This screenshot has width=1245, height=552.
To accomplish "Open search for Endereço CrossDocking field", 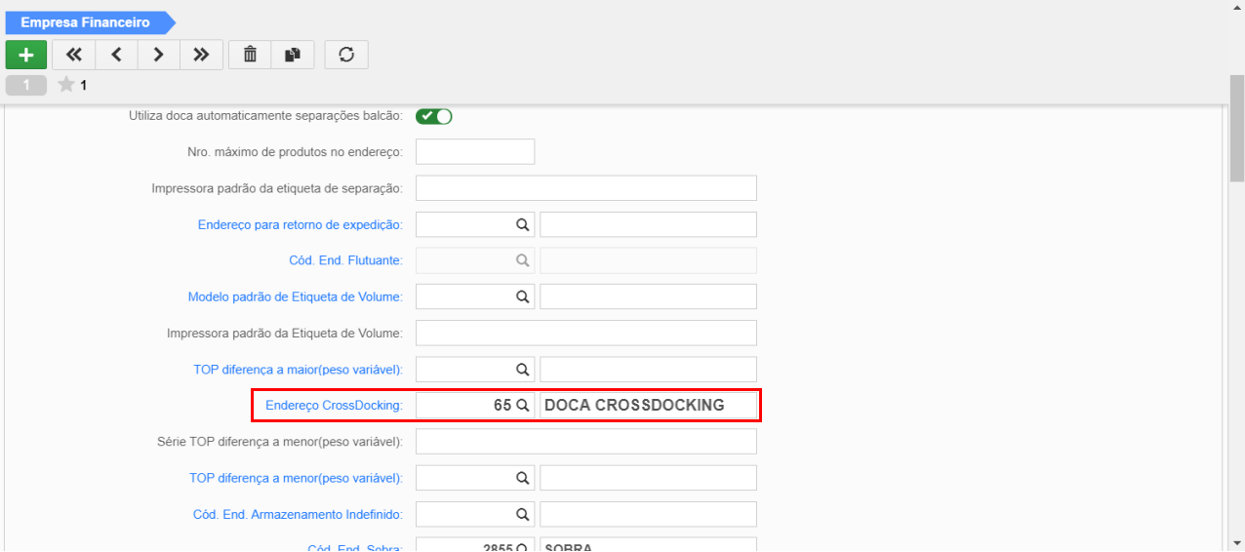I will pos(523,405).
